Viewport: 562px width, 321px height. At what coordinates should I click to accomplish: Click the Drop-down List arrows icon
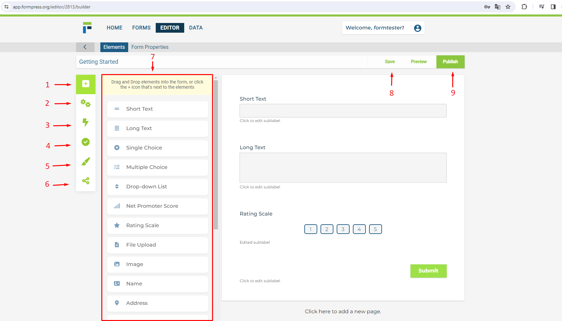point(117,186)
